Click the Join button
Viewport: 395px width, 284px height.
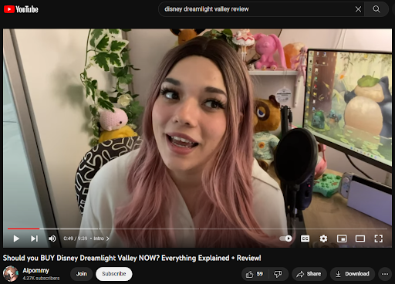[81, 274]
